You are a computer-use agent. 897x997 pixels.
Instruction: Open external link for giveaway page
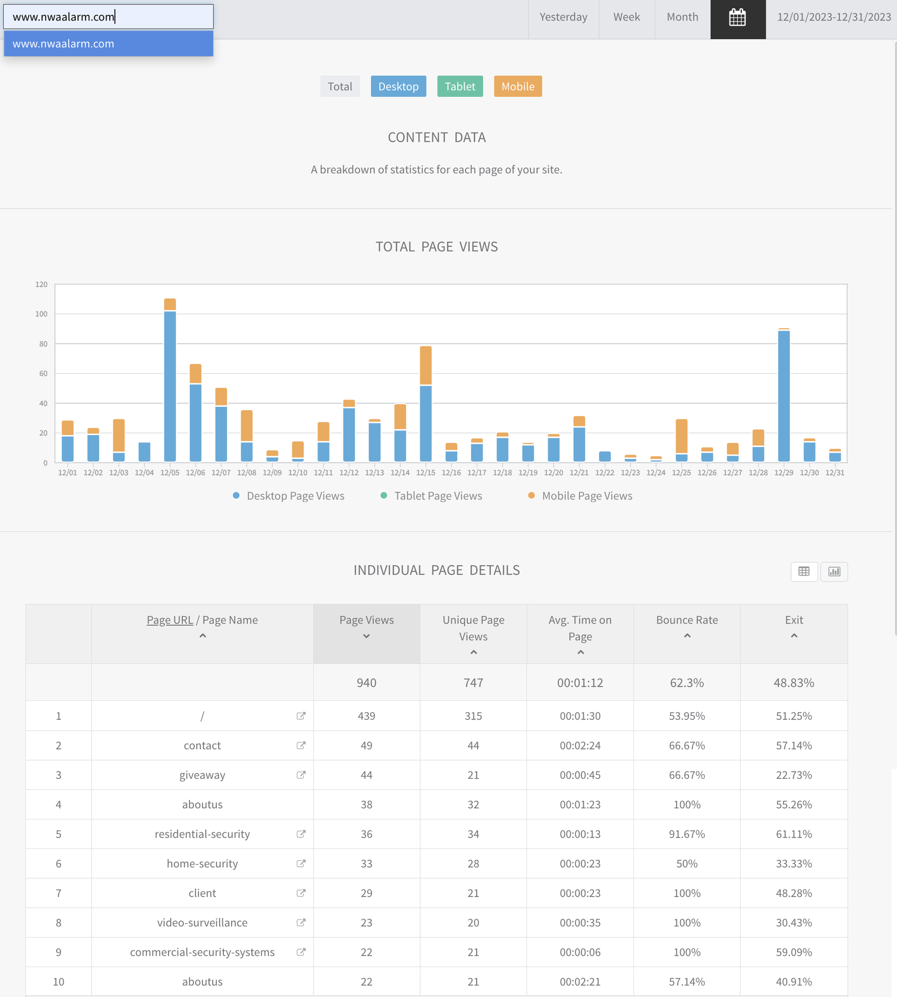pyautogui.click(x=301, y=774)
